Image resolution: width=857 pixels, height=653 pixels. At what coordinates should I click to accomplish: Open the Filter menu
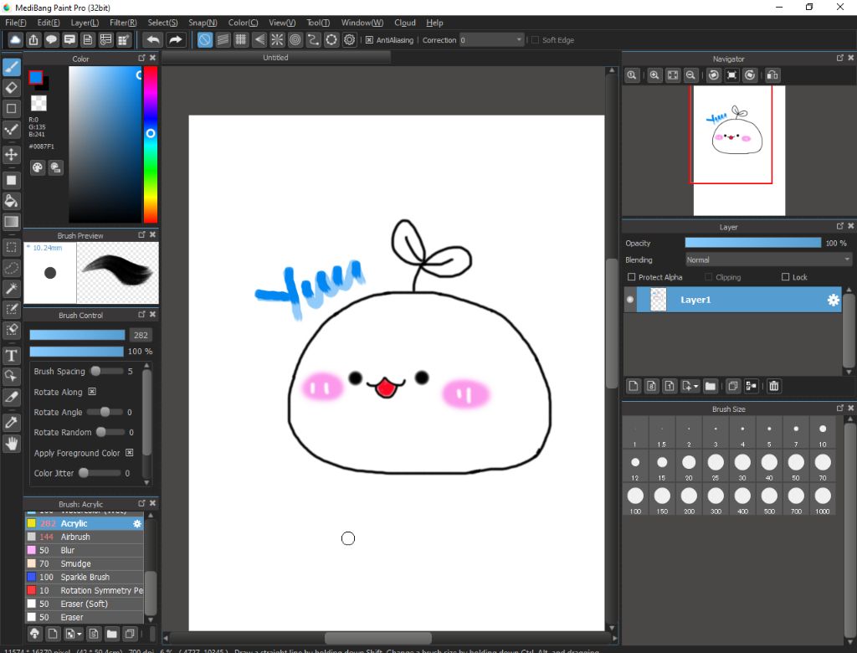tap(123, 23)
